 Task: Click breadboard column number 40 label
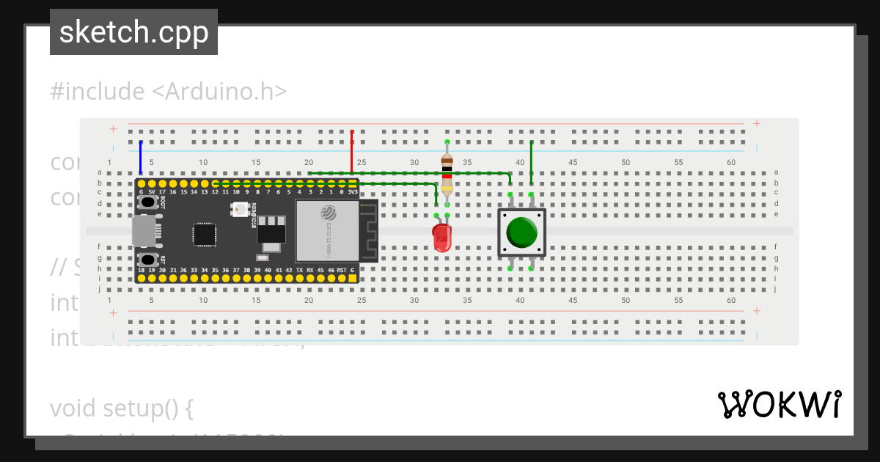[520, 163]
